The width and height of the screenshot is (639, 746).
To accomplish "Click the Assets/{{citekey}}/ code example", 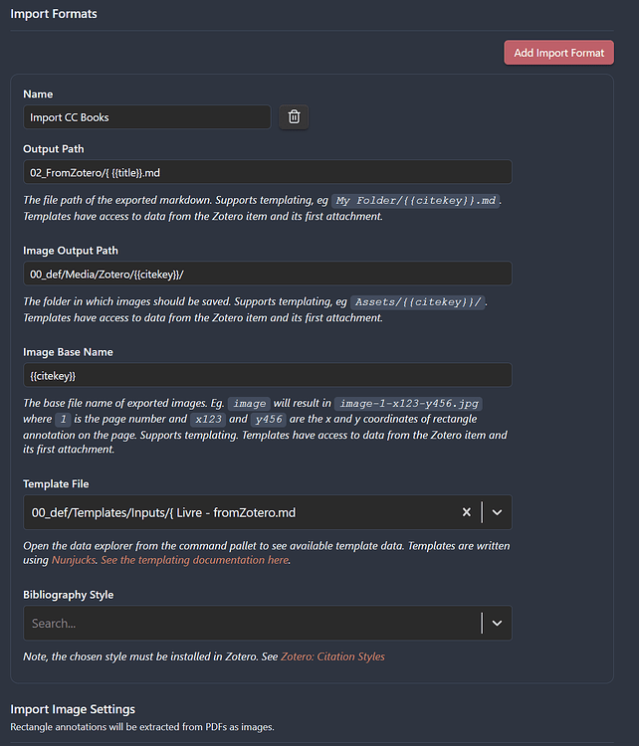I will click(419, 301).
